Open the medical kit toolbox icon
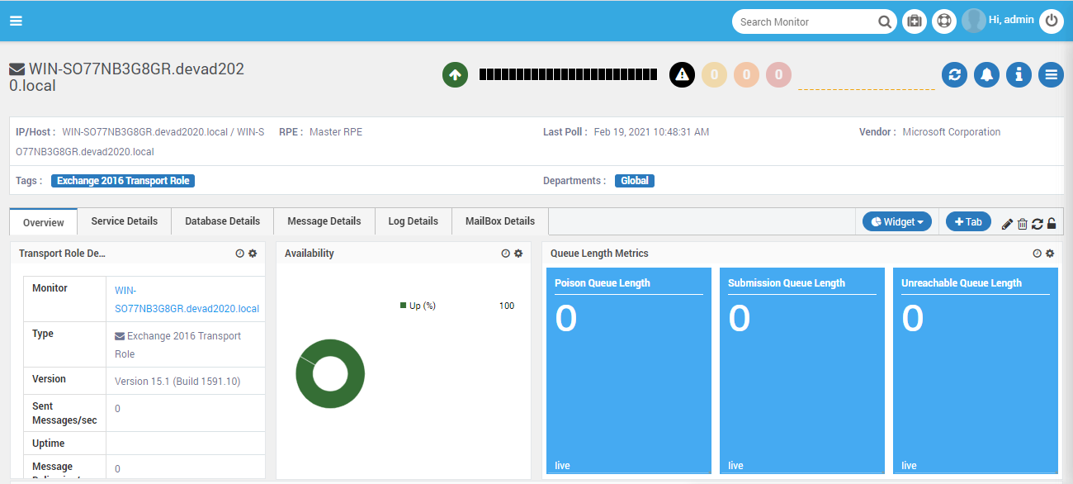1073x484 pixels. click(x=914, y=21)
